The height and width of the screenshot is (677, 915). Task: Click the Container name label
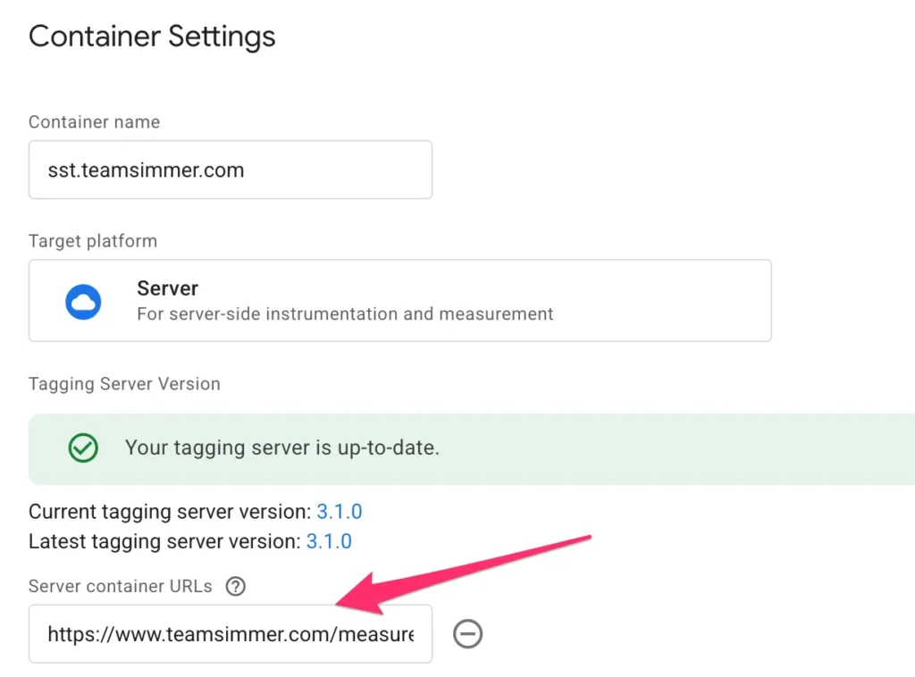click(x=94, y=121)
